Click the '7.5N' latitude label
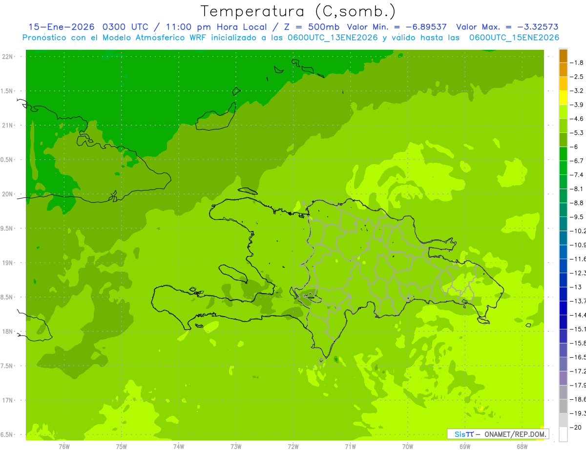586x453 pixels. click(x=6, y=366)
